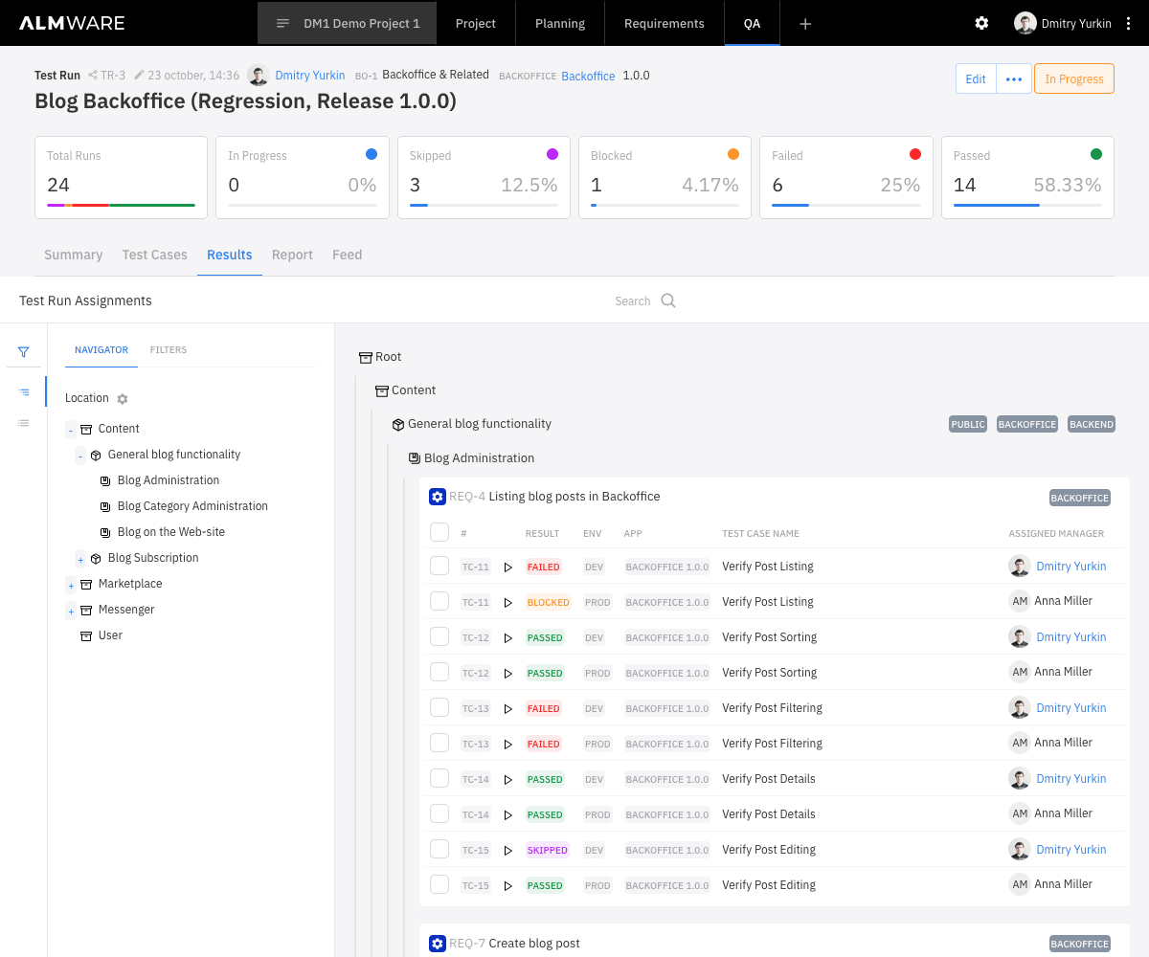Expand the Blog Subscription node
This screenshot has height=957, width=1149.
pyautogui.click(x=80, y=559)
